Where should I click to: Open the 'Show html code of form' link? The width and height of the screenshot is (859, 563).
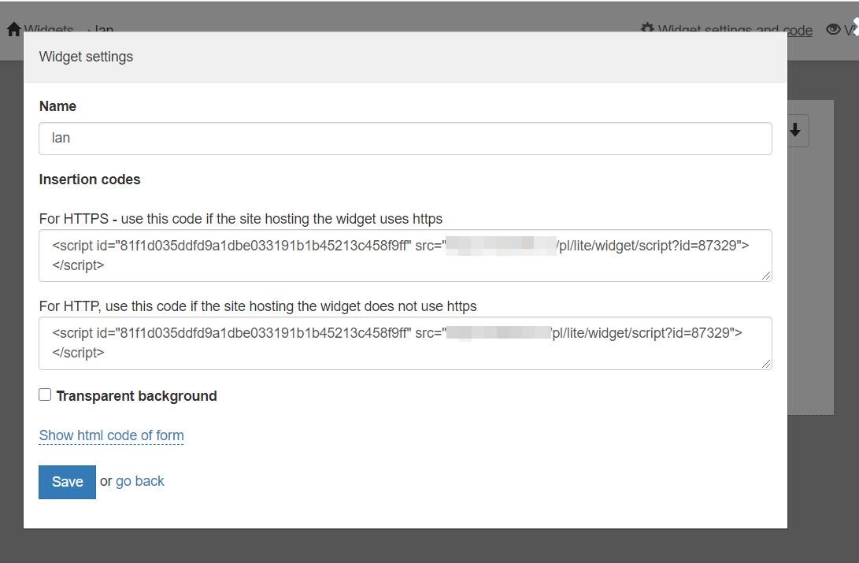tap(111, 435)
